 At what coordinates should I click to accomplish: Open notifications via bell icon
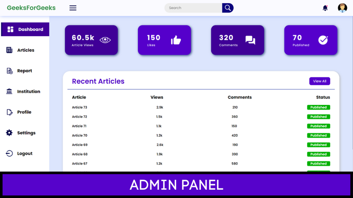pos(325,8)
